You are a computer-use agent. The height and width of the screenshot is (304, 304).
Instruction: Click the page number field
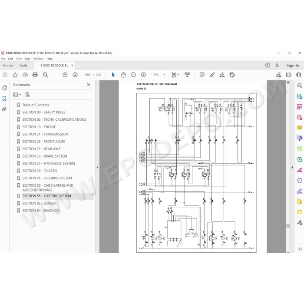(x=87, y=75)
